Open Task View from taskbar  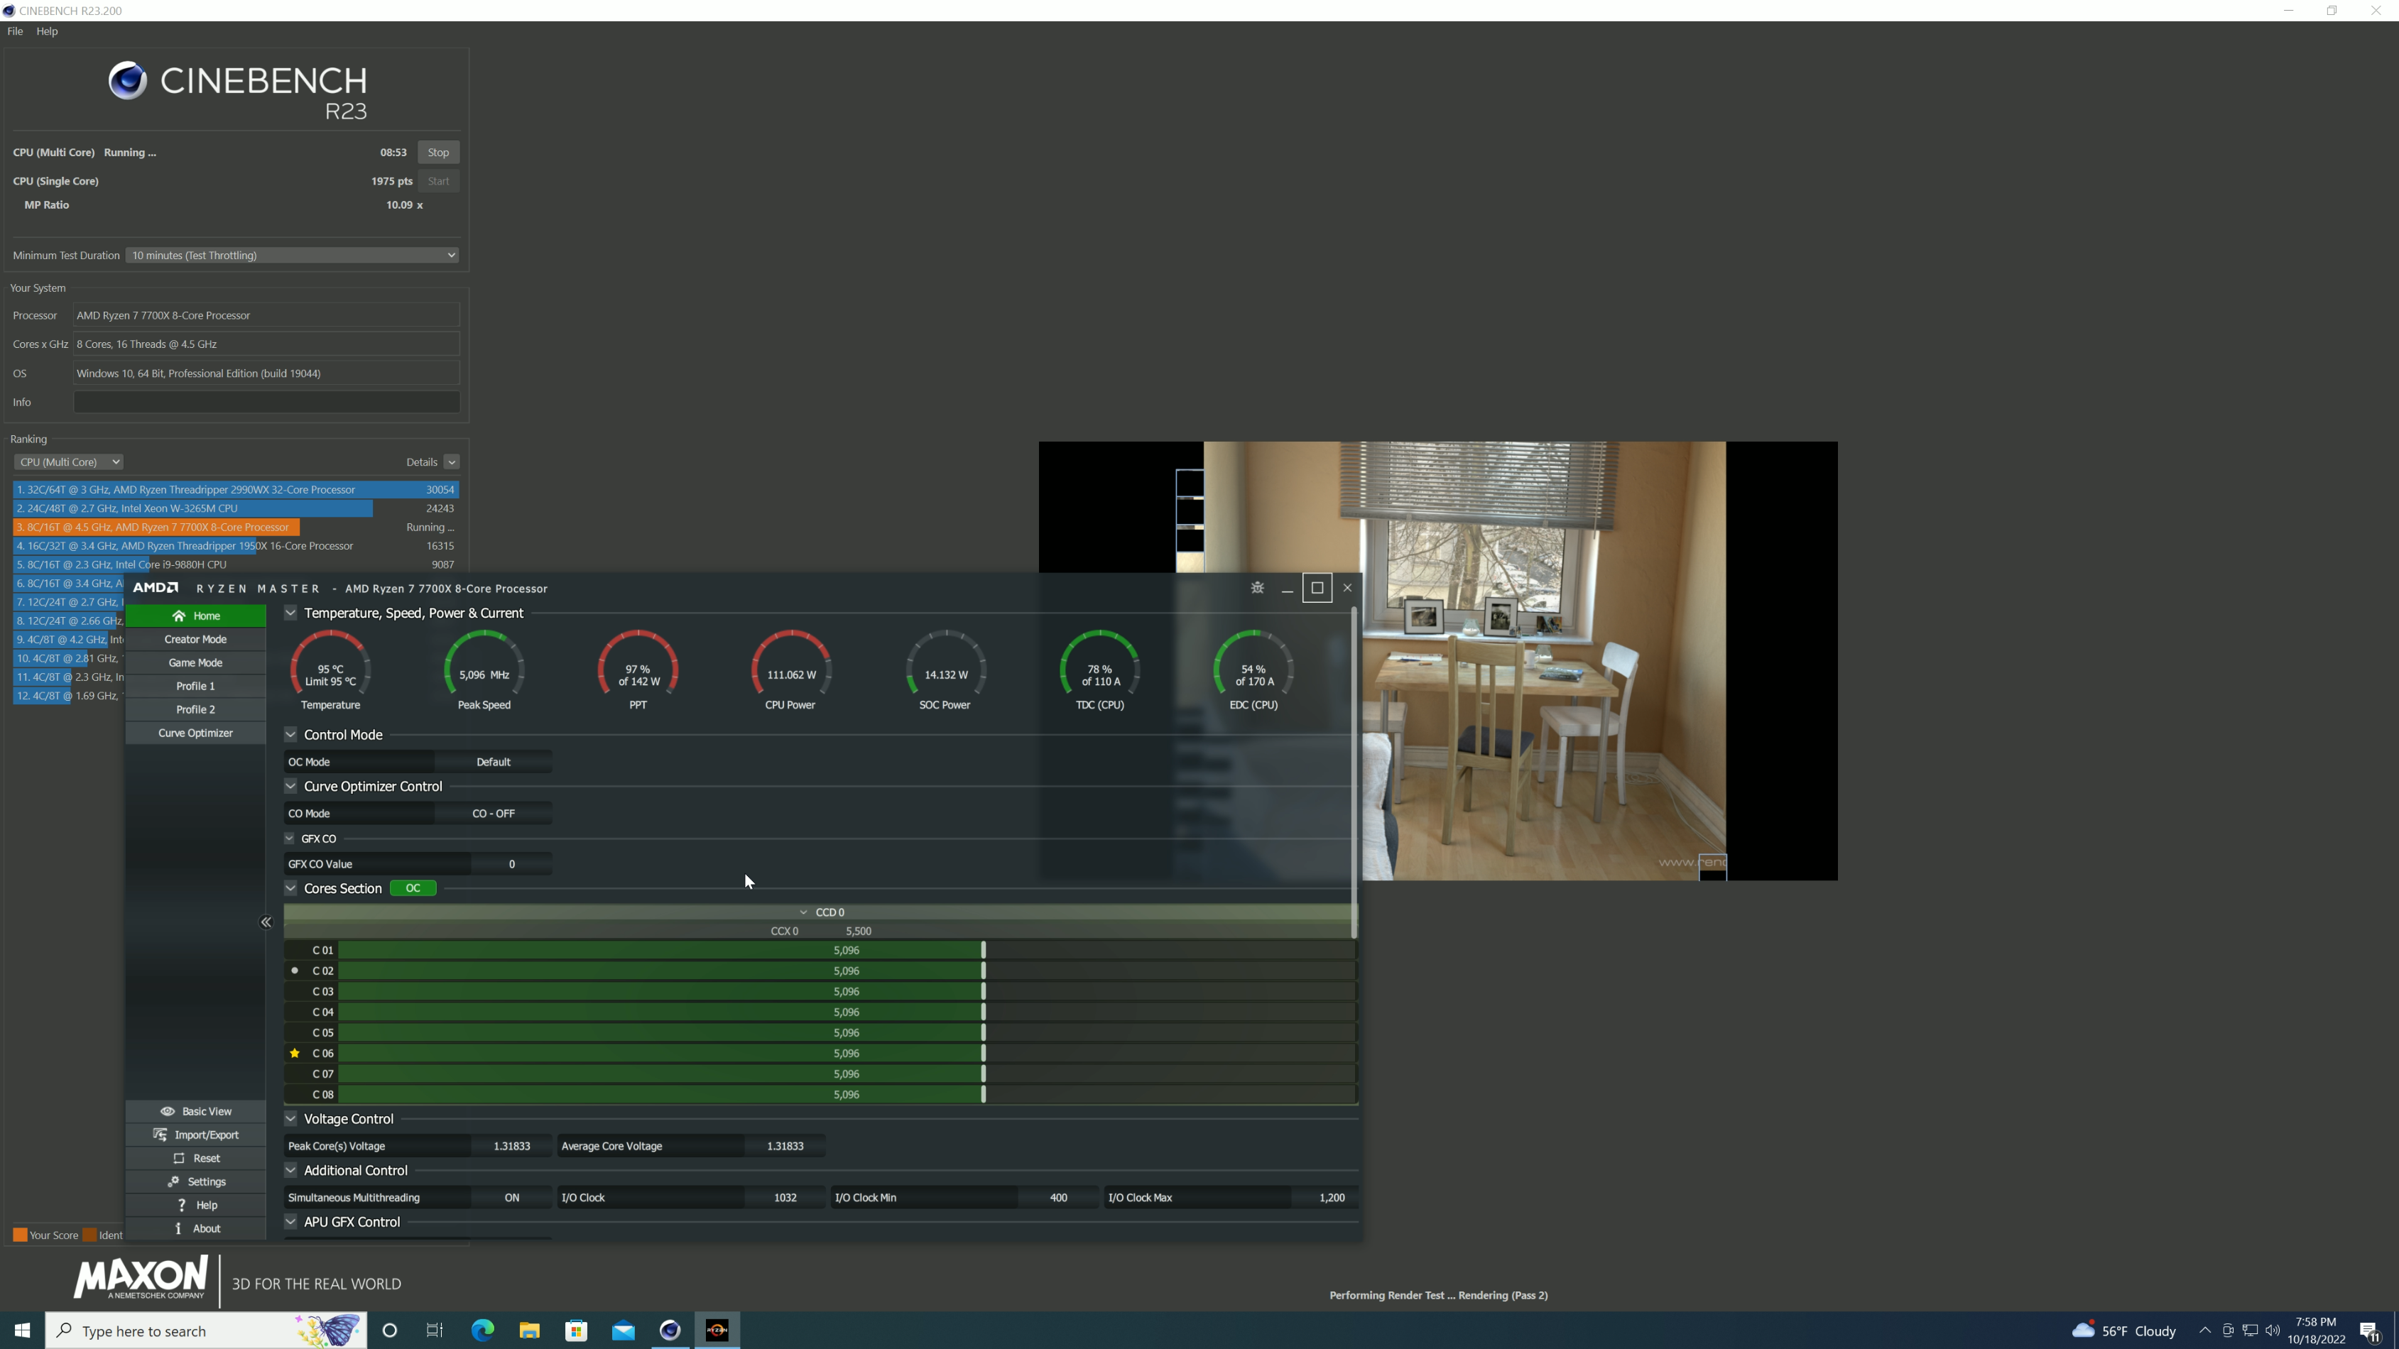click(435, 1331)
